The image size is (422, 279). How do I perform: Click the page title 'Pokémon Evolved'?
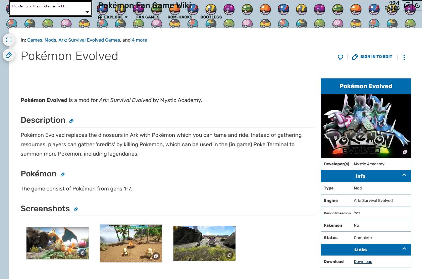[x=69, y=56]
